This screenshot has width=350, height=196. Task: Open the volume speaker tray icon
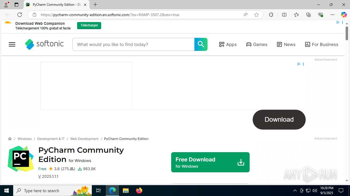click(x=315, y=191)
